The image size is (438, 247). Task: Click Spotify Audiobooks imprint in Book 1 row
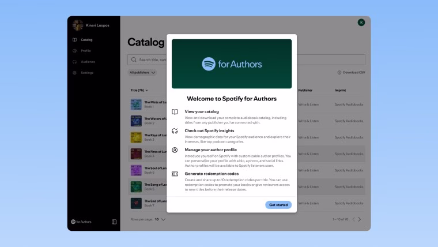(349, 104)
